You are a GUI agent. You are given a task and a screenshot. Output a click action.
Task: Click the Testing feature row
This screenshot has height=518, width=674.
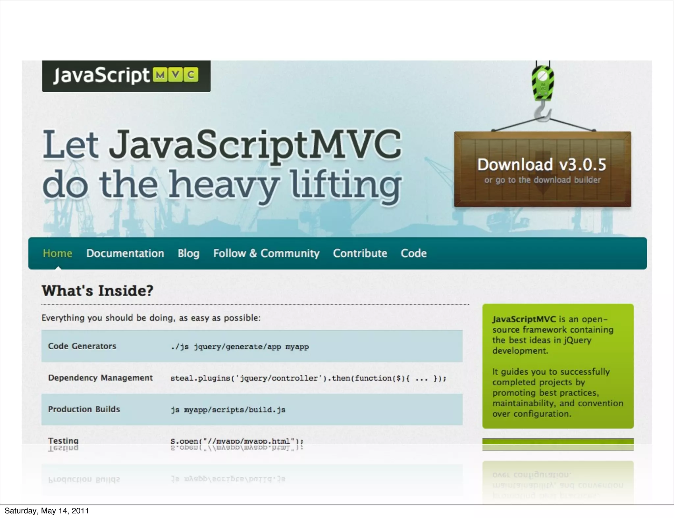(x=63, y=440)
